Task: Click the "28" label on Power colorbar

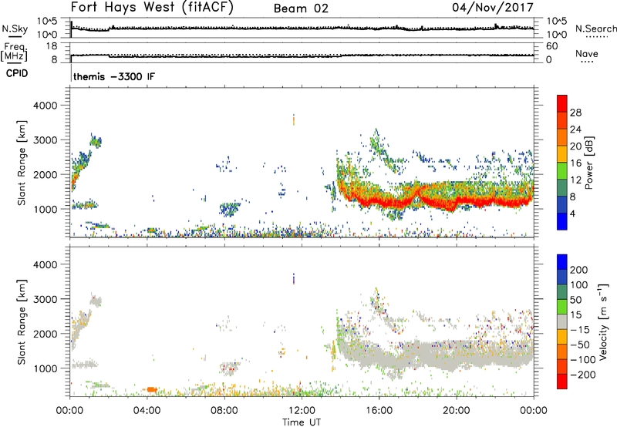Action: pyautogui.click(x=575, y=113)
